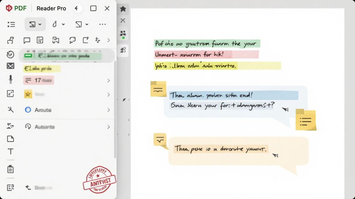Open the pink '17' comments row
This screenshot has height=199, width=355.
[38, 80]
